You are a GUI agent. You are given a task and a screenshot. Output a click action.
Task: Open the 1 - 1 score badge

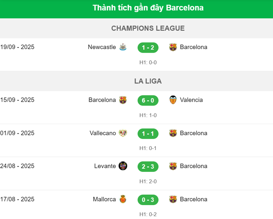point(148,133)
